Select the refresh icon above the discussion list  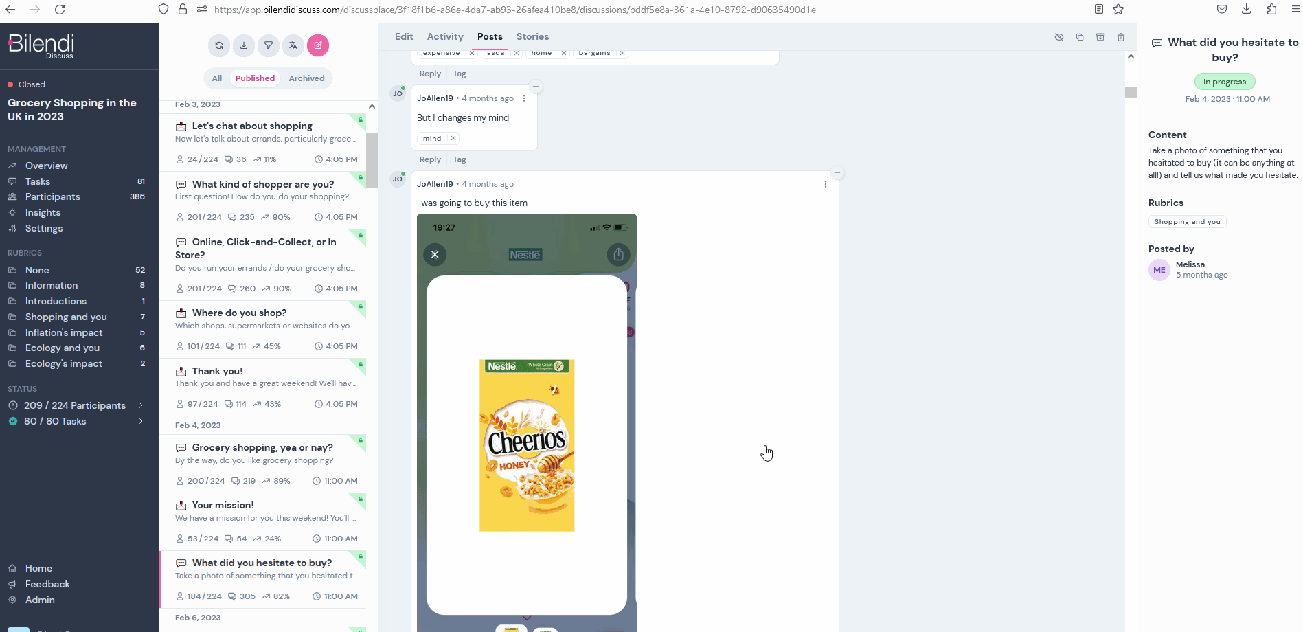(219, 45)
